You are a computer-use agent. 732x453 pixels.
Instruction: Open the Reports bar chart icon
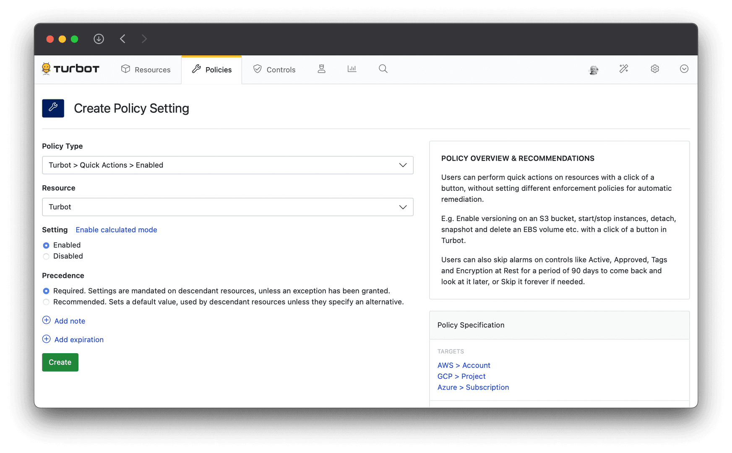click(352, 69)
